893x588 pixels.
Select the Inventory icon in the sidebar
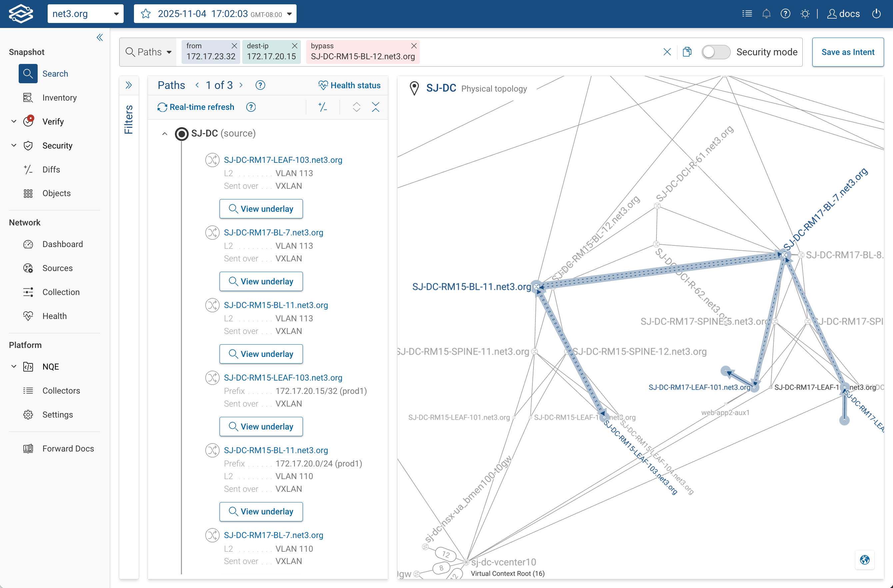pos(28,98)
